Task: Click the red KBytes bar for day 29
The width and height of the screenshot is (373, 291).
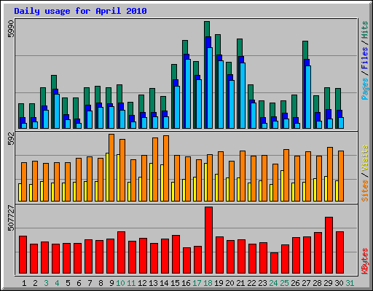Action: click(329, 245)
